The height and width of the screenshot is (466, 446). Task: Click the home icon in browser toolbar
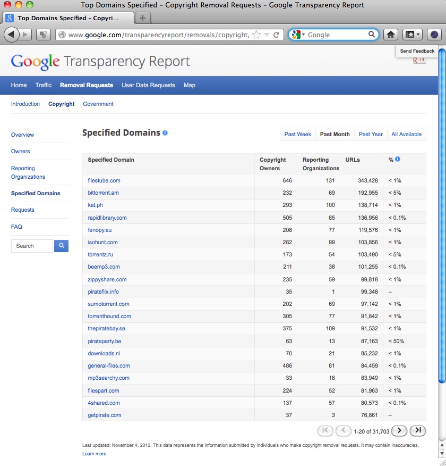point(390,35)
